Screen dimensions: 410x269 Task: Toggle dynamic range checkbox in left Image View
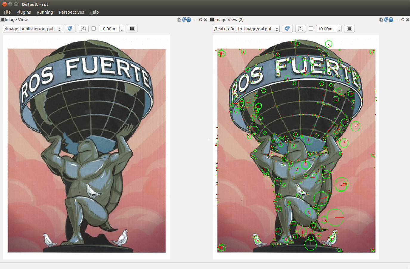(x=94, y=29)
